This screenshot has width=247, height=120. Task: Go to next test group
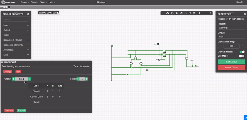click(30, 79)
